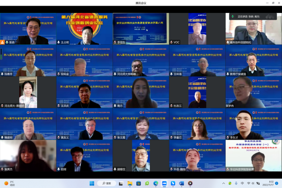This screenshot has height=188, width=282.
Task: Open the weather widget on the taskbar
Action: tap(10, 183)
